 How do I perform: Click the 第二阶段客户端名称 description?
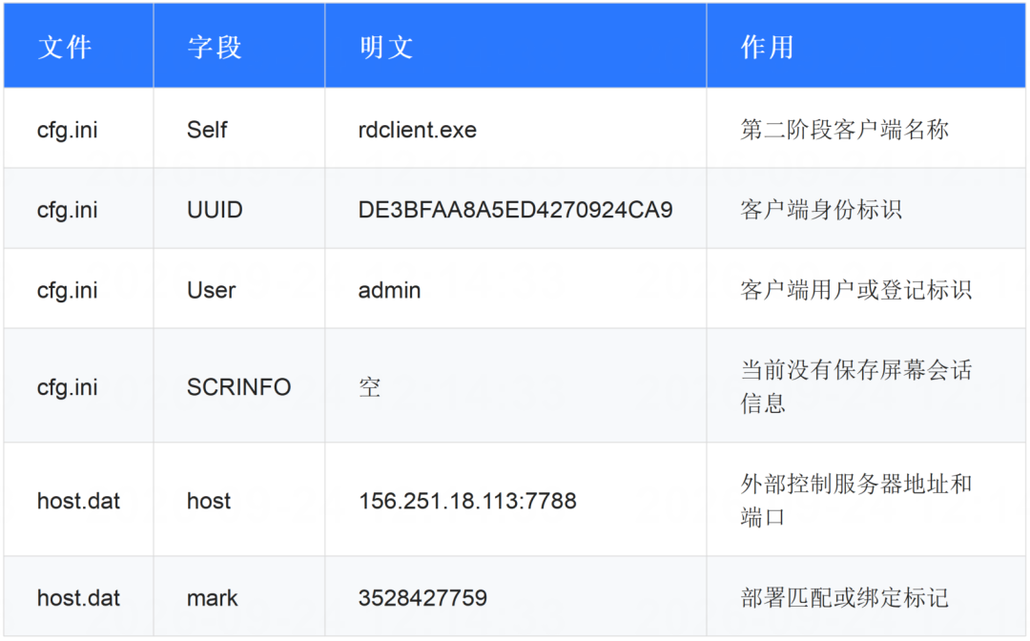pyautogui.click(x=845, y=130)
